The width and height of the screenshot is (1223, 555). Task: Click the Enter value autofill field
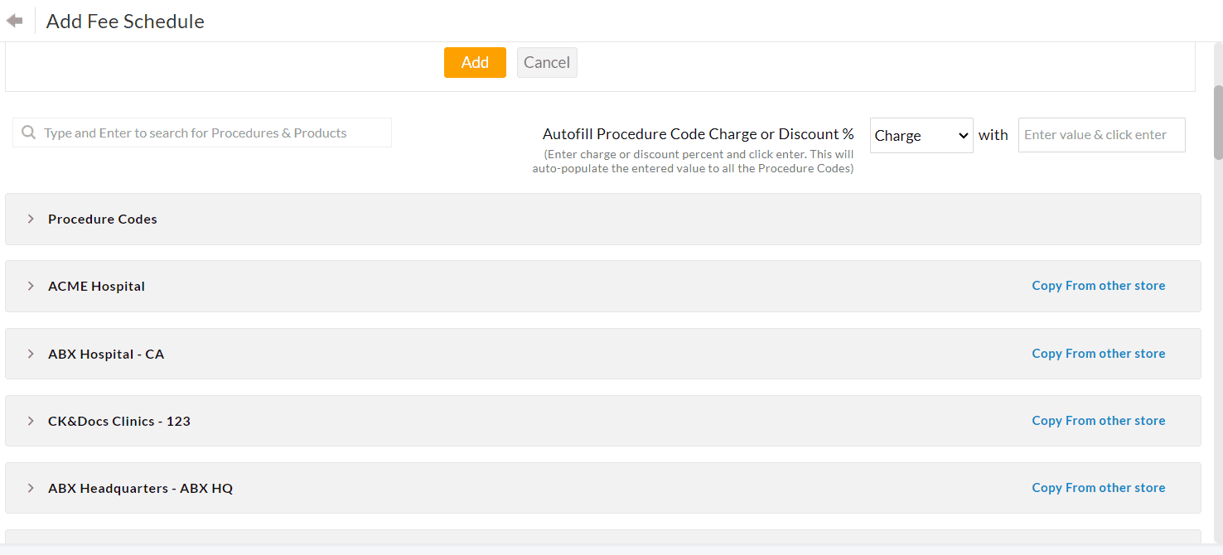pos(1101,134)
